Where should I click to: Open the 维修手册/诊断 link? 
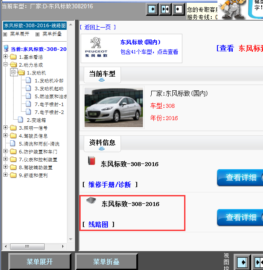pos(110,185)
